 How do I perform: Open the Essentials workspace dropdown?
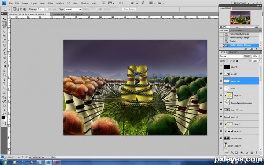(x=241, y=3)
